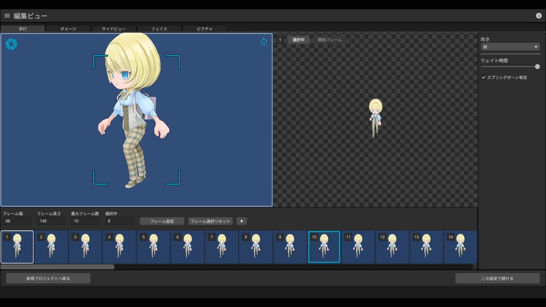Viewport: 546px width, 307px height.
Task: Open the フェイス tab
Action: [x=159, y=29]
